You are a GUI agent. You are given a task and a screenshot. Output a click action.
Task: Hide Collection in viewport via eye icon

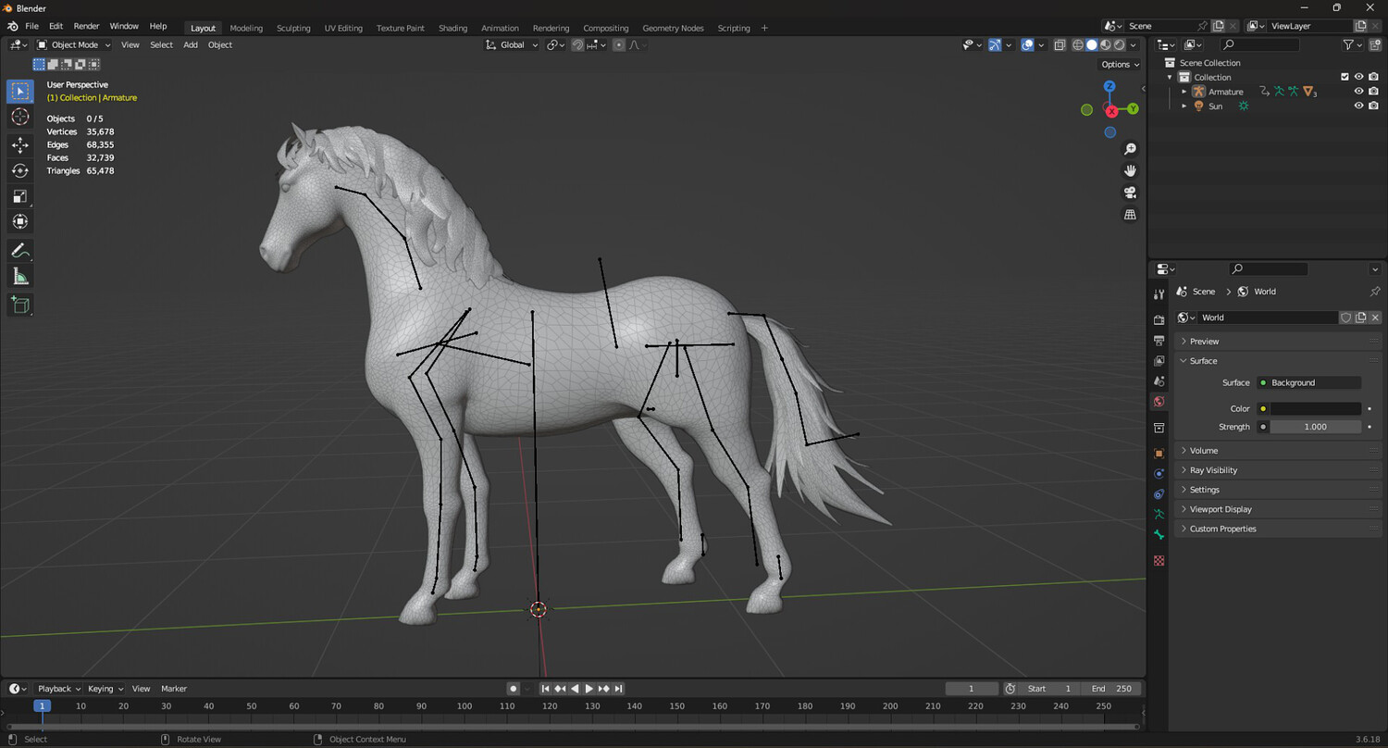[x=1359, y=77]
